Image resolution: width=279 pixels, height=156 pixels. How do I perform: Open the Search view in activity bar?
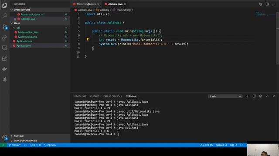(x=5, y=16)
